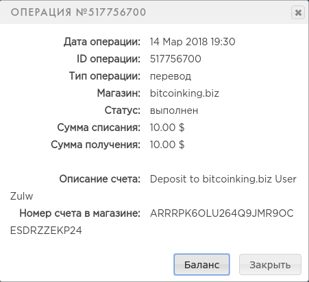Click the Статус label
Screen dimensions: 309x282
coord(123,110)
